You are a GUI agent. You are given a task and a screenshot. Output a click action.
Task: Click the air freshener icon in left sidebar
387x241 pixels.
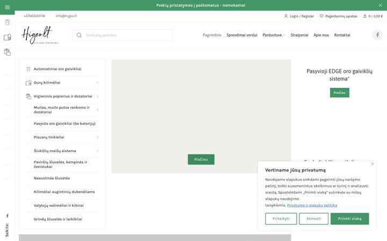(x=8, y=22)
